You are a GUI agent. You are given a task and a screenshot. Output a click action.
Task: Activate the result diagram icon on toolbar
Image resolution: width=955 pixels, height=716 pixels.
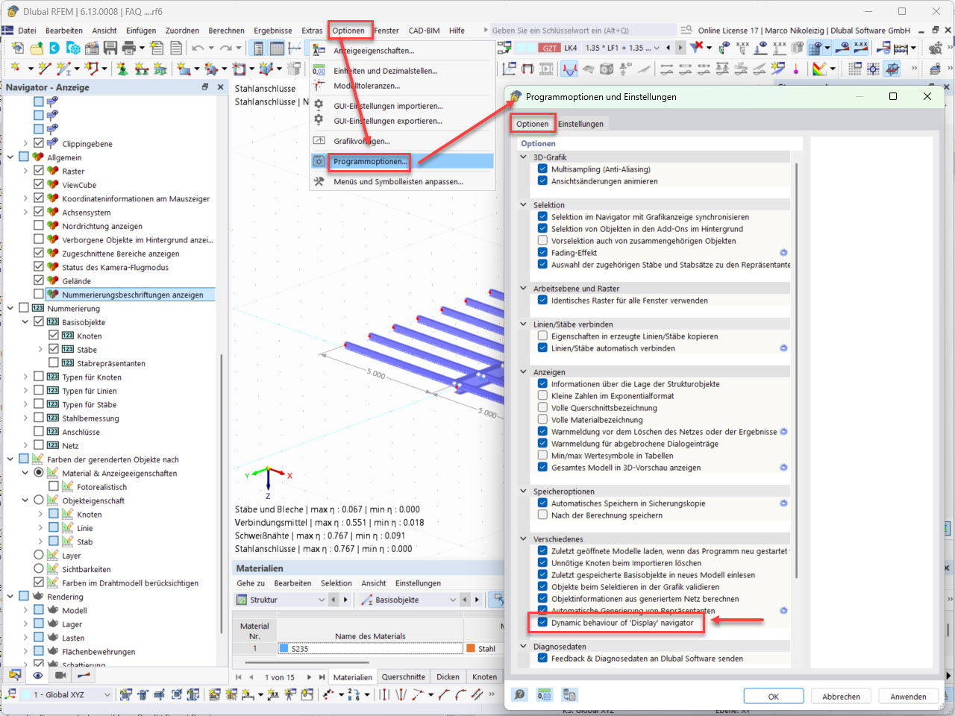tap(570, 67)
